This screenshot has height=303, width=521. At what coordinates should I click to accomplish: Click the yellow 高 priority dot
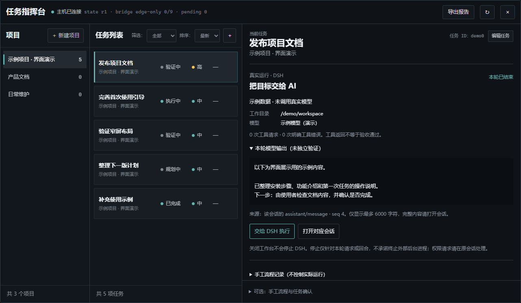[193, 67]
